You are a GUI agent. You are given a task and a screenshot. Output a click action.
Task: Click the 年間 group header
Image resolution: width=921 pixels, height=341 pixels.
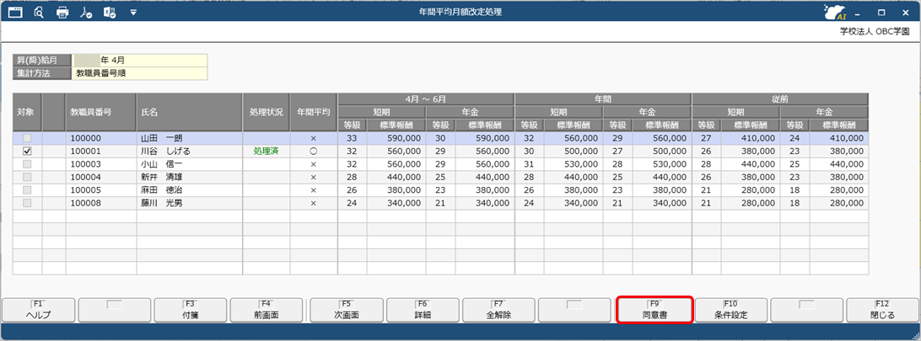coord(603,99)
